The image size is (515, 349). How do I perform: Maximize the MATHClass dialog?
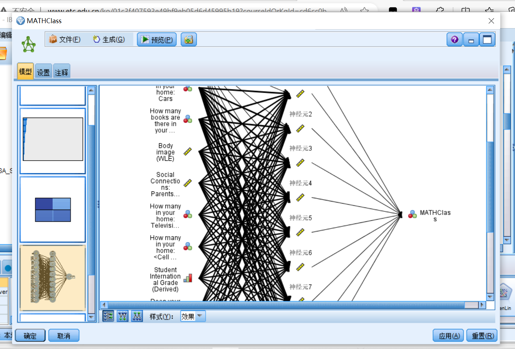pos(487,40)
